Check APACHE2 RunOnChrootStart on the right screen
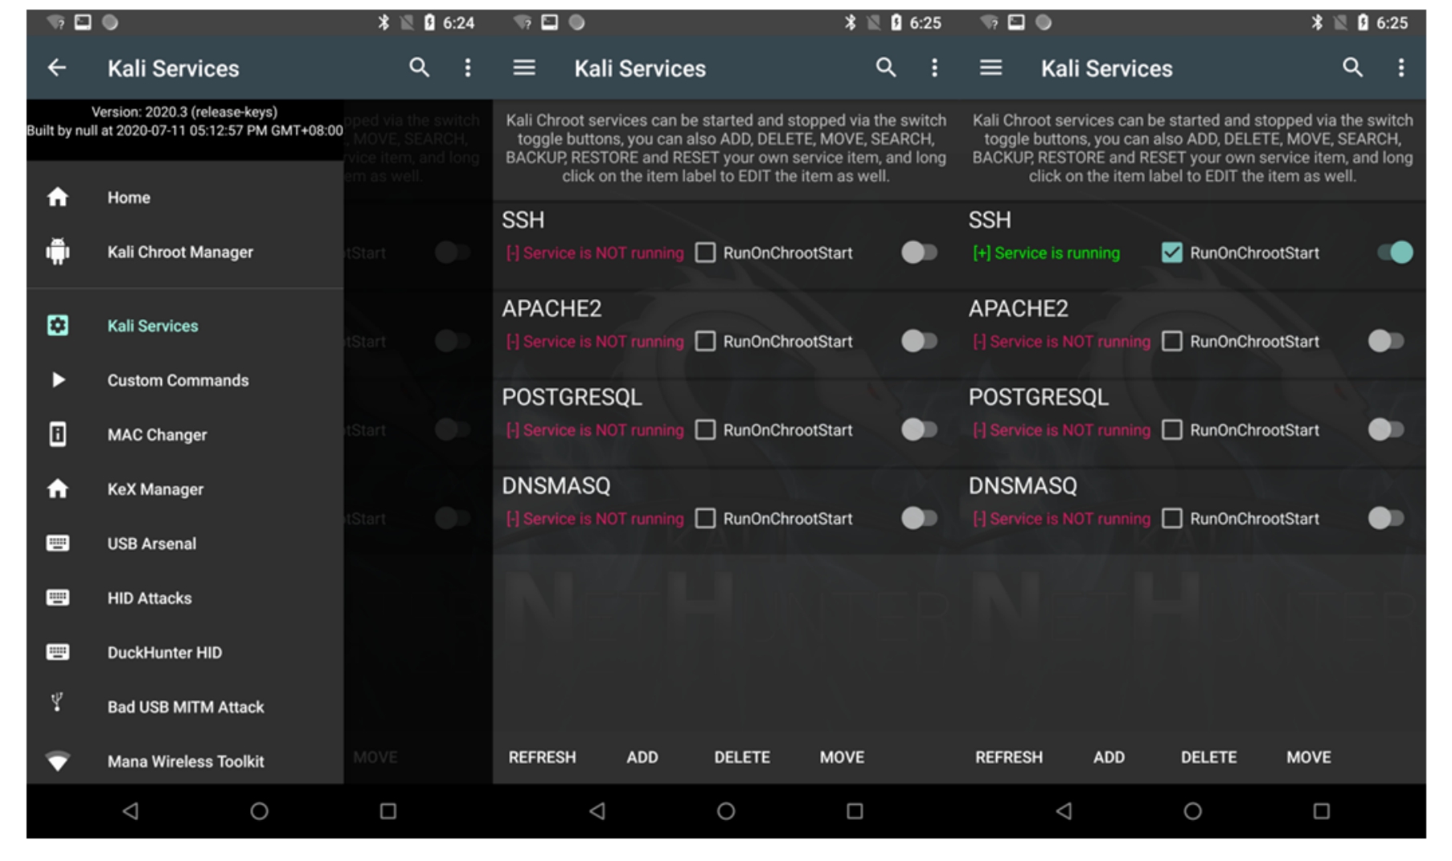The image size is (1452, 861). coord(1172,341)
